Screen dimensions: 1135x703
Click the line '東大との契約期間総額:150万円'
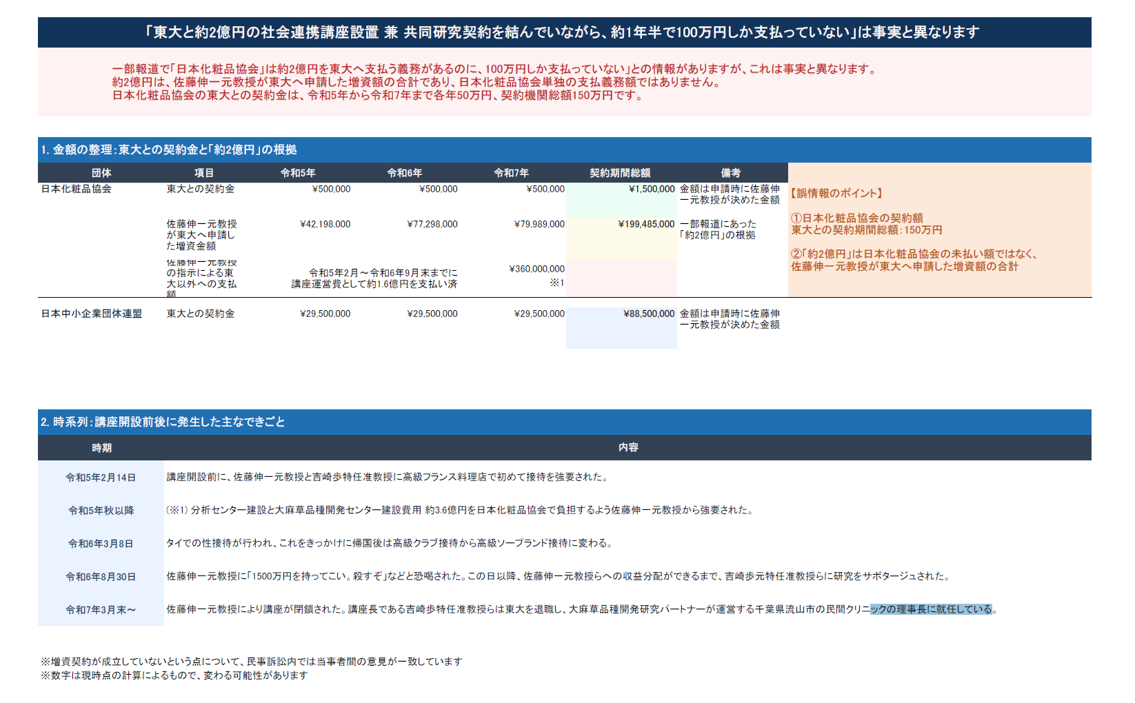point(867,230)
